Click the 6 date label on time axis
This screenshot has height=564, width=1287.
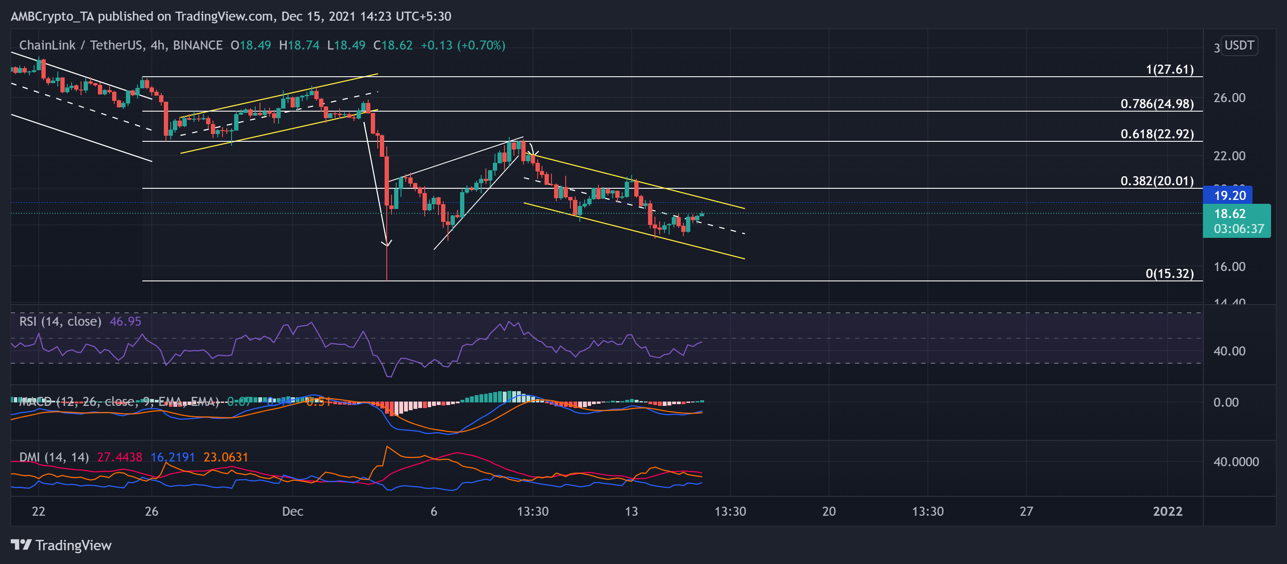tap(434, 511)
